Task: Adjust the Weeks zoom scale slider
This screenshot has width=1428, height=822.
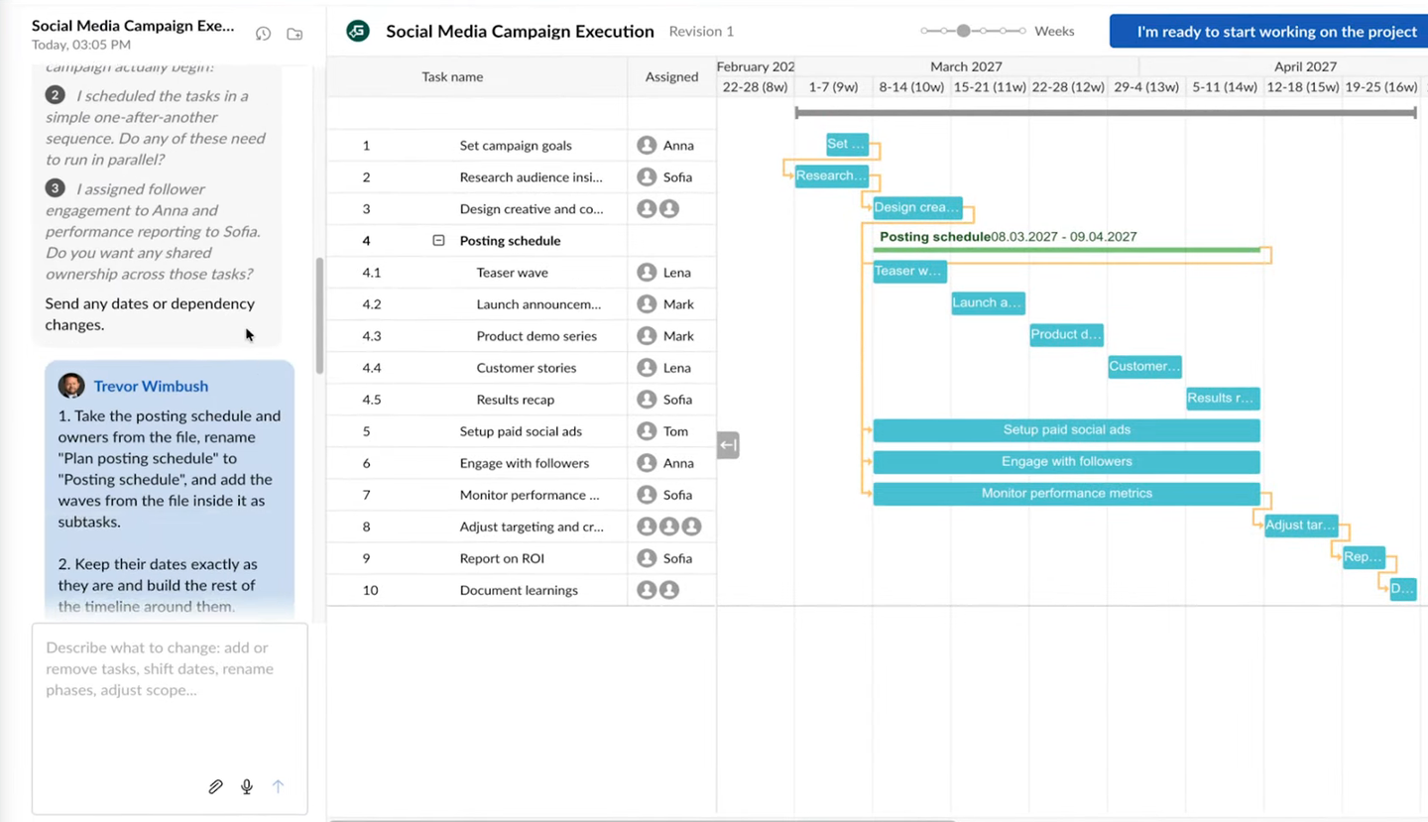Action: pyautogui.click(x=973, y=31)
